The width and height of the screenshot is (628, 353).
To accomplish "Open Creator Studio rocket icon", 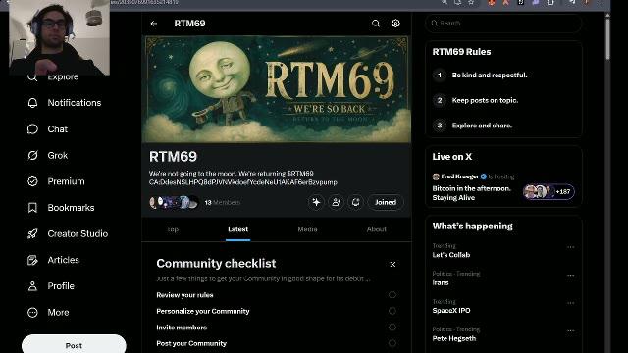I will 32,233.
